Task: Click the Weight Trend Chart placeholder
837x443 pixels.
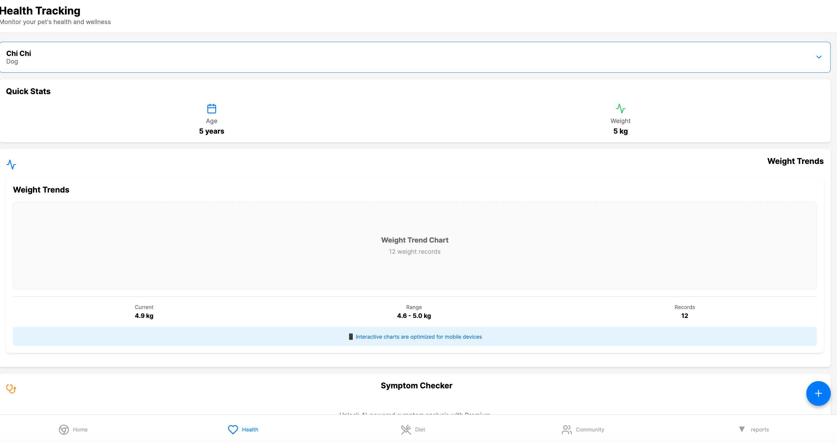Action: coord(415,246)
